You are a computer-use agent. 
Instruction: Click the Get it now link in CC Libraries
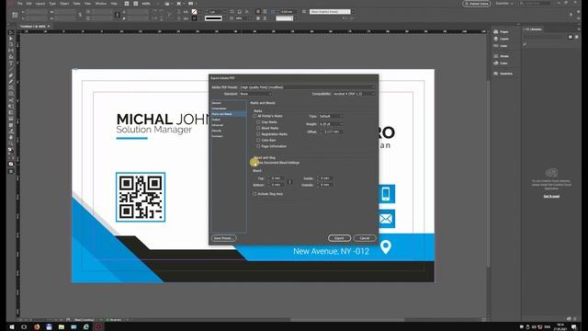tap(551, 196)
